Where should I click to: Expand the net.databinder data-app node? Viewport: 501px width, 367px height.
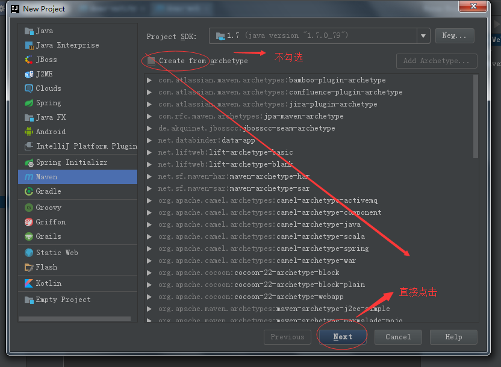(149, 140)
